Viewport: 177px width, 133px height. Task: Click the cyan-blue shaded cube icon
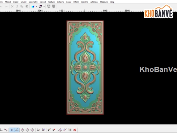[33, 6]
